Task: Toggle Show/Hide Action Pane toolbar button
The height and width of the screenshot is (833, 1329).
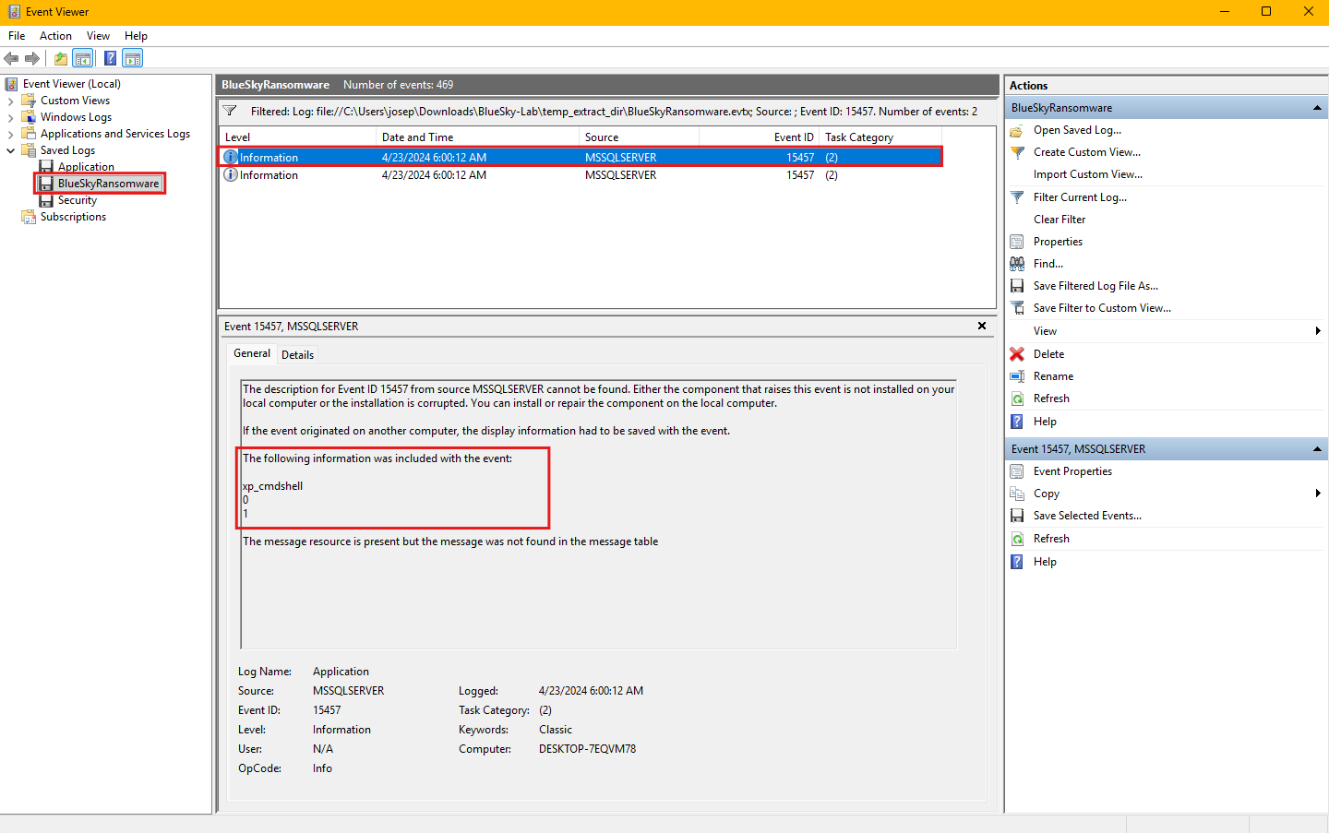Action: click(x=133, y=58)
